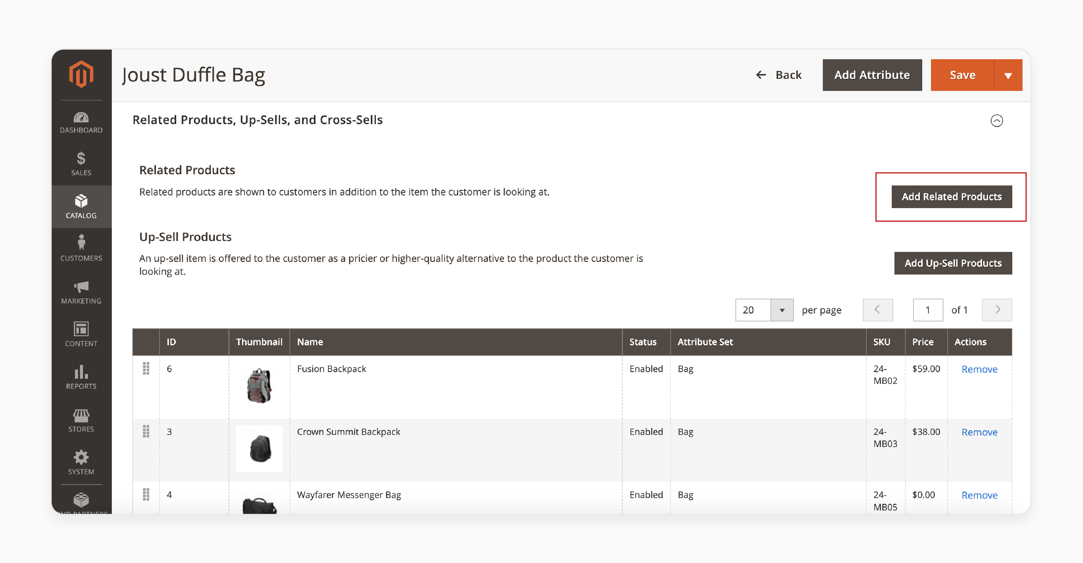Click Add Related Products button
Viewport: 1083px width, 563px height.
tap(952, 197)
